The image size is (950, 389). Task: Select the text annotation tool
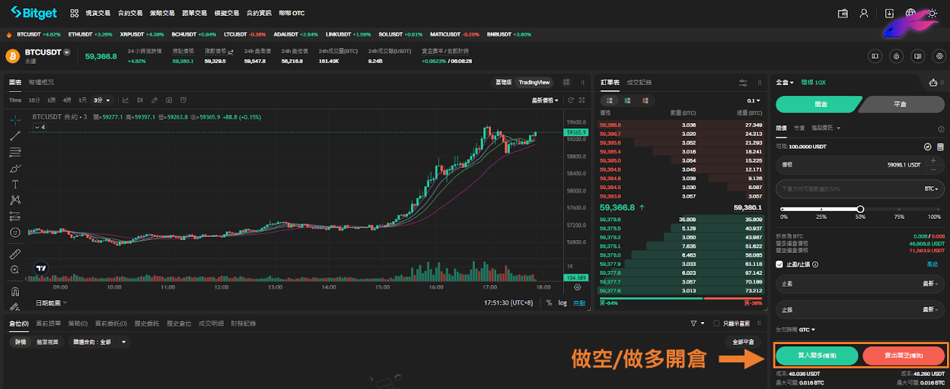click(15, 184)
